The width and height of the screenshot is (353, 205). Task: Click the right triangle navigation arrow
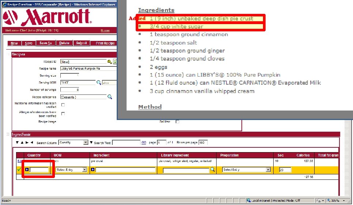(27, 142)
